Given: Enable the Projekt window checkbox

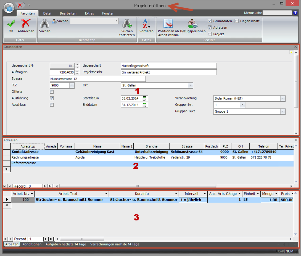Looking at the screenshot, I should click(210, 34).
